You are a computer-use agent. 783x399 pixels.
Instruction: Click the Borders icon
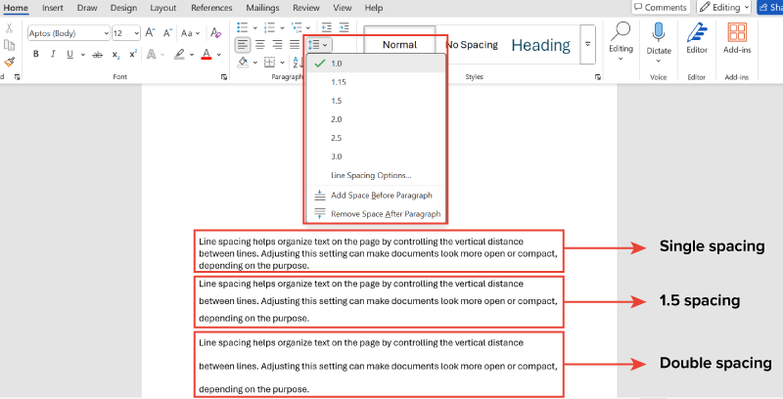point(270,63)
